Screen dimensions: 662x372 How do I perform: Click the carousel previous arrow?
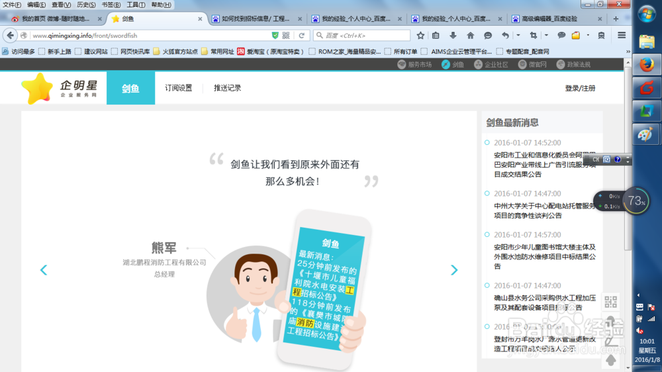pos(44,270)
